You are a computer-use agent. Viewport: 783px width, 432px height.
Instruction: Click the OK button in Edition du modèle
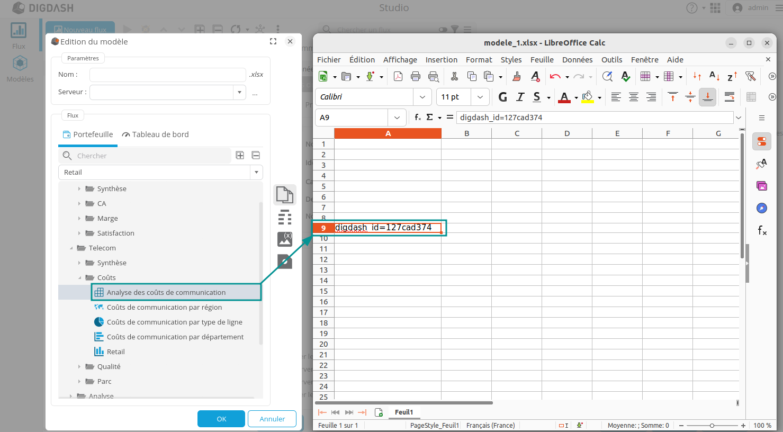221,418
